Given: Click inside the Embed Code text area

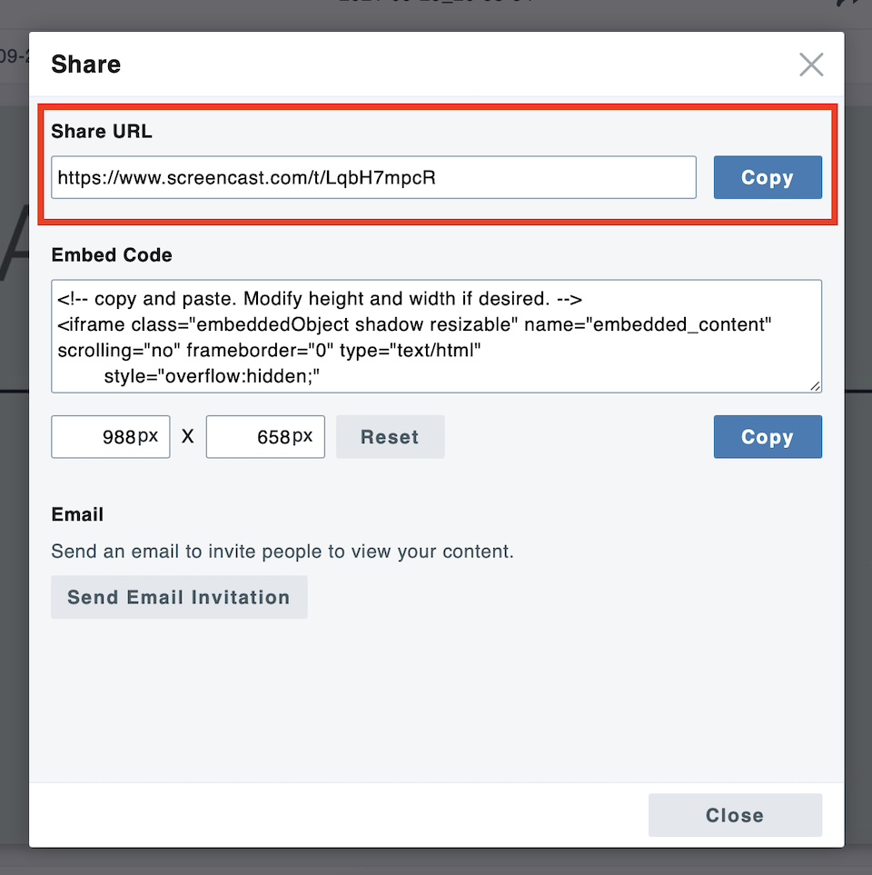Looking at the screenshot, I should [x=436, y=336].
